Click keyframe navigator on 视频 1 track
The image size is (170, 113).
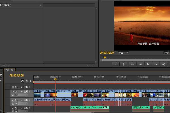point(23,95)
